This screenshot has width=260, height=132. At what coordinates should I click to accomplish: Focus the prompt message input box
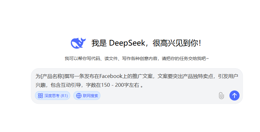coord(137,81)
